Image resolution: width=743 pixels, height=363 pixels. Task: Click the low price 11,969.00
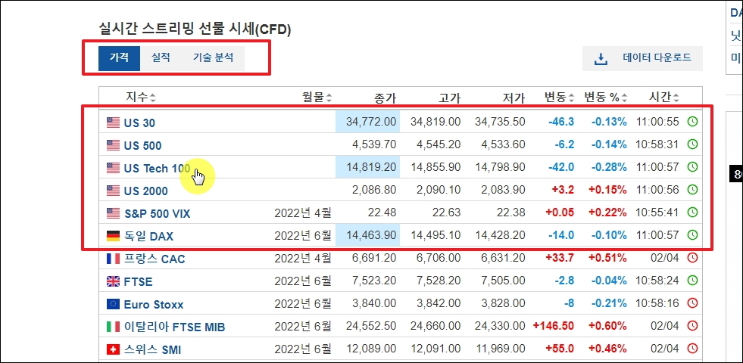pos(500,349)
